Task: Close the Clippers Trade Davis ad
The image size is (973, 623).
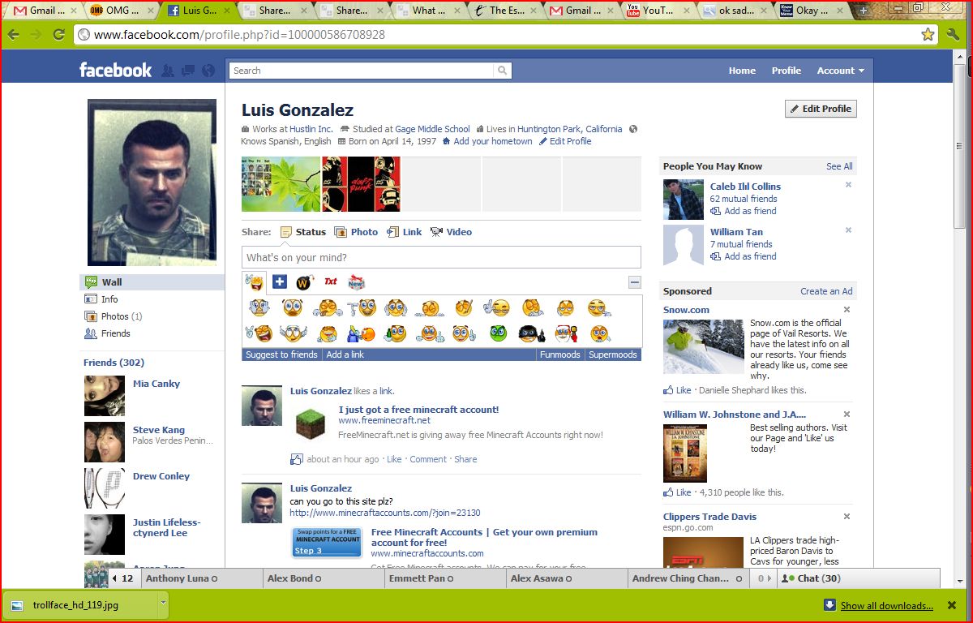Action: click(x=847, y=517)
